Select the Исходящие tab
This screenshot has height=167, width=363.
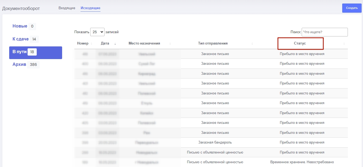coord(90,8)
